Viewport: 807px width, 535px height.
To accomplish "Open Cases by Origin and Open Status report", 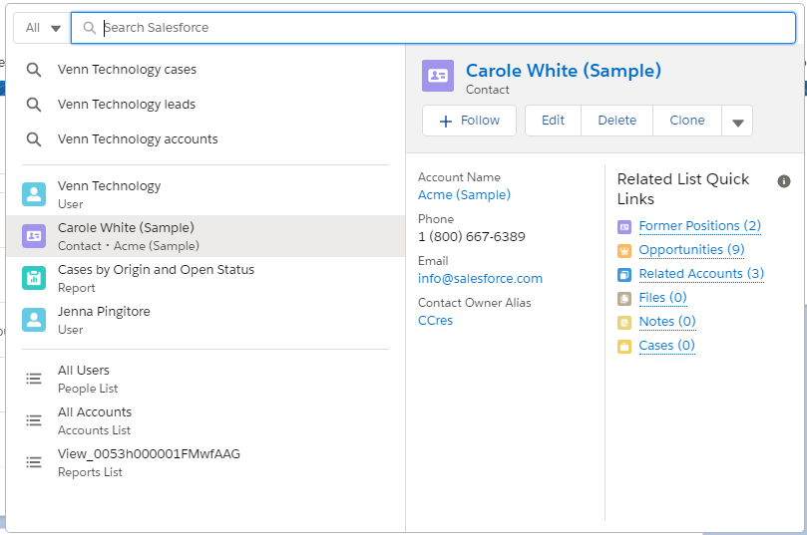I will click(205, 278).
